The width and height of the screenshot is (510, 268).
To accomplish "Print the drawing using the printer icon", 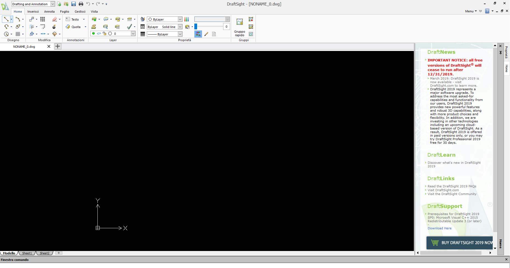I will 81,4.
